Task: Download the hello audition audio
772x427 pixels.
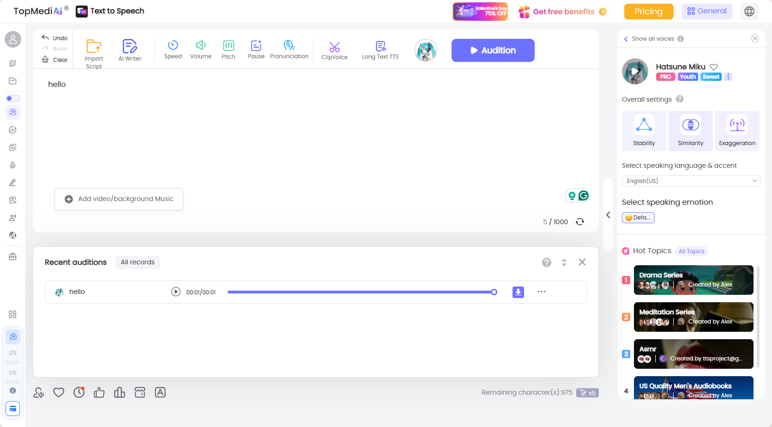Action: tap(518, 292)
